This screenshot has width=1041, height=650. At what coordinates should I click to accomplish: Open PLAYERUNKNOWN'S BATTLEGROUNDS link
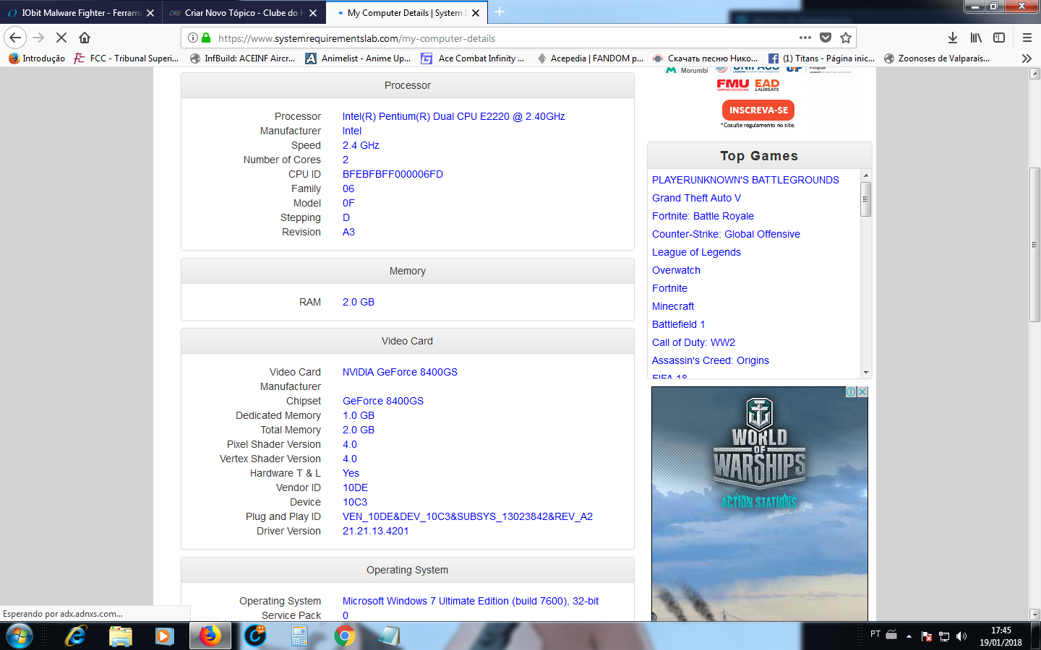[745, 180]
